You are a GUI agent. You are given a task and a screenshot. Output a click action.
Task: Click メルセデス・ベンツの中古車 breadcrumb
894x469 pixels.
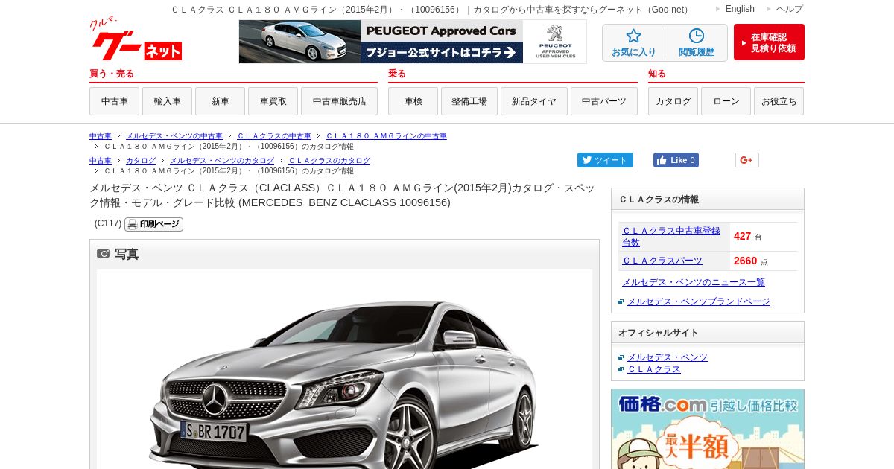174,136
